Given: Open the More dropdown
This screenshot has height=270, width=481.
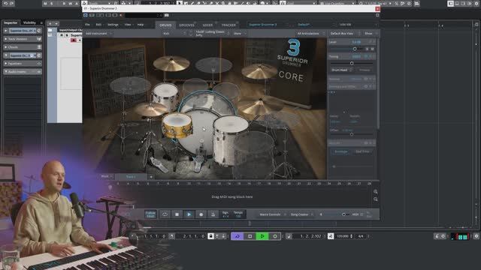Looking at the screenshot, I should click(240, 33).
